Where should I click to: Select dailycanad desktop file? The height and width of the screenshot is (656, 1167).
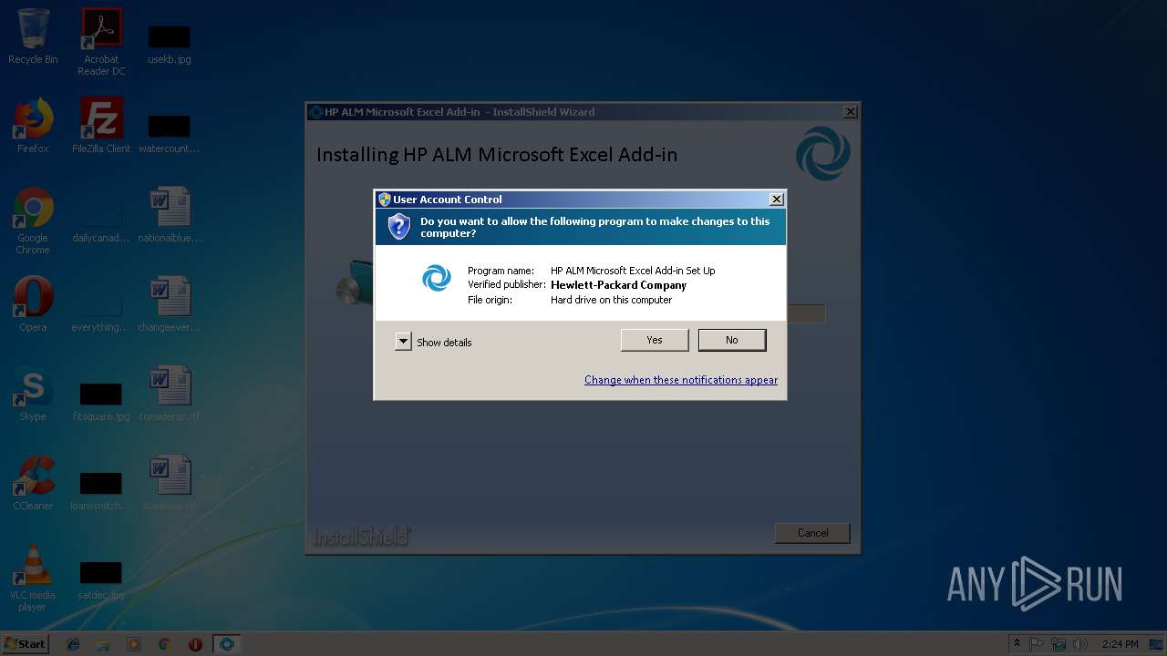(101, 221)
